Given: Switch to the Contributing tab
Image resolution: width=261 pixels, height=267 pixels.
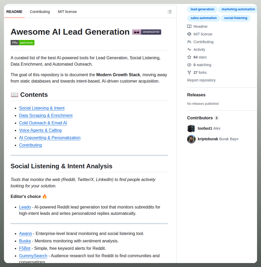Looking at the screenshot, I should (40, 12).
